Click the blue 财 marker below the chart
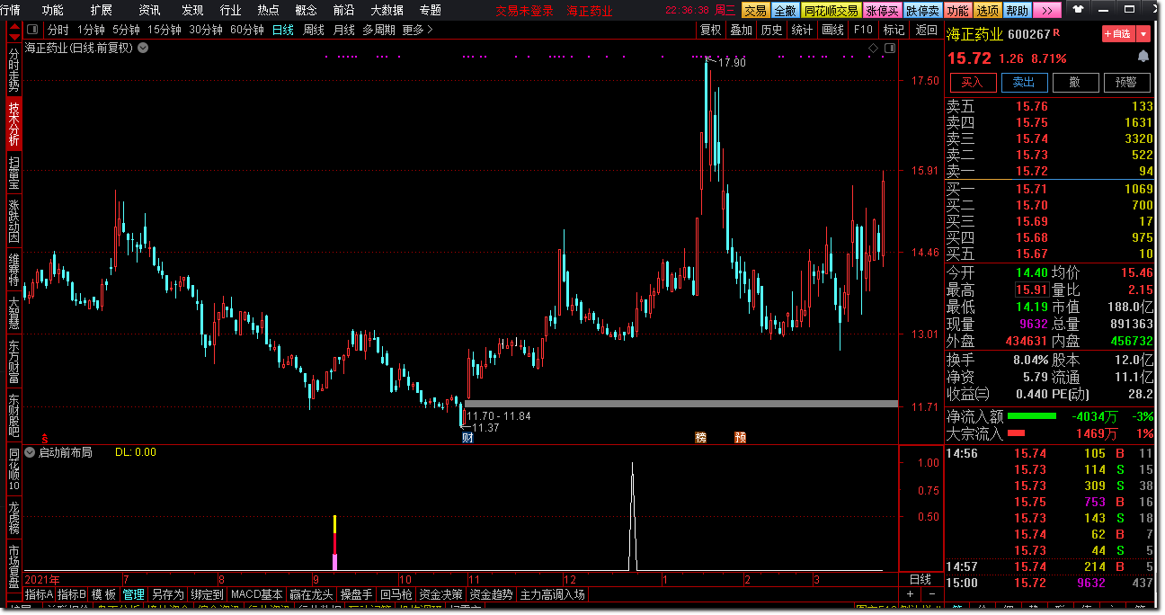The width and height of the screenshot is (1165, 615). tap(467, 438)
